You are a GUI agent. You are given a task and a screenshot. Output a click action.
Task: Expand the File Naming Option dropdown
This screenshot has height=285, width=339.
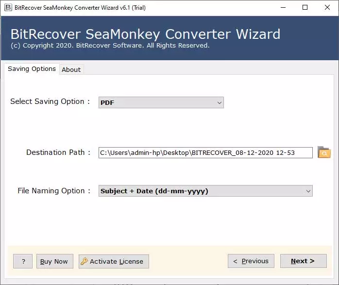tap(205, 191)
